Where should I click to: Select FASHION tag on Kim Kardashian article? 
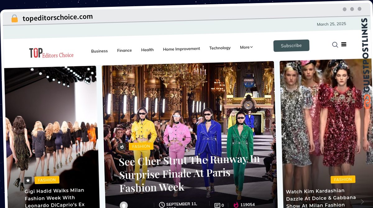pos(343,179)
